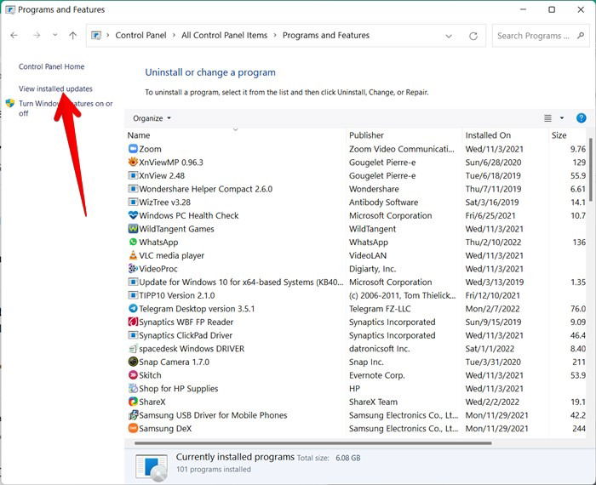
Task: Click Programs and Features breadcrumb
Action: click(326, 36)
